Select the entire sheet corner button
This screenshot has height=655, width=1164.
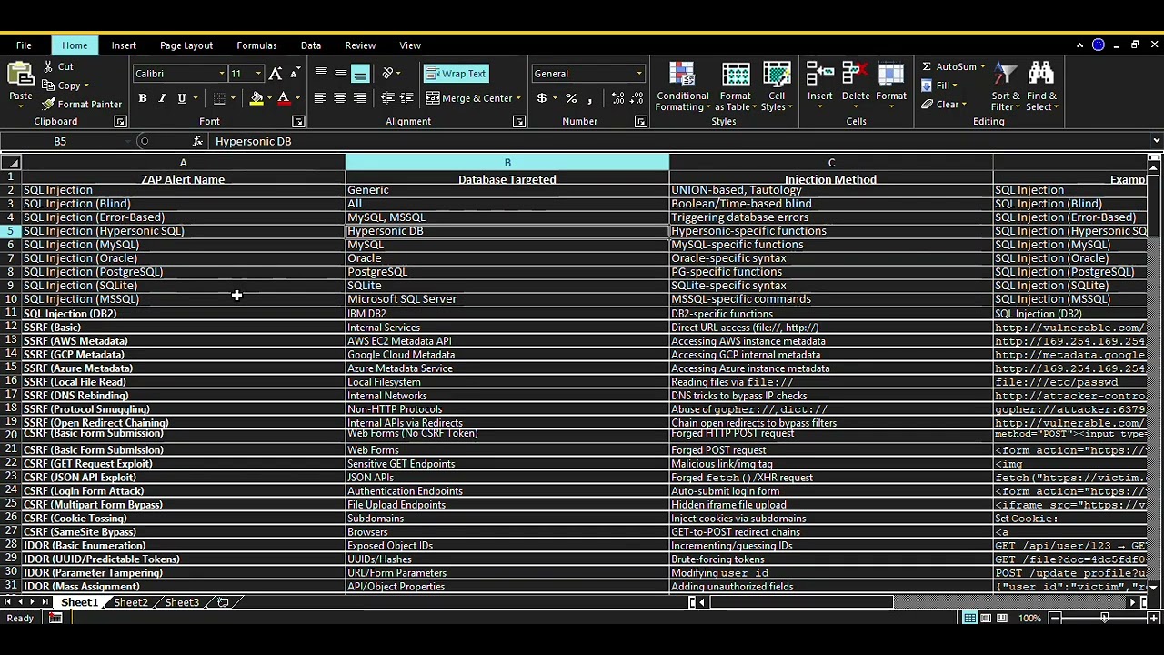click(11, 163)
